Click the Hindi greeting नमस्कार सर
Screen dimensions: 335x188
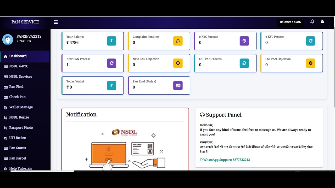click(x=206, y=143)
